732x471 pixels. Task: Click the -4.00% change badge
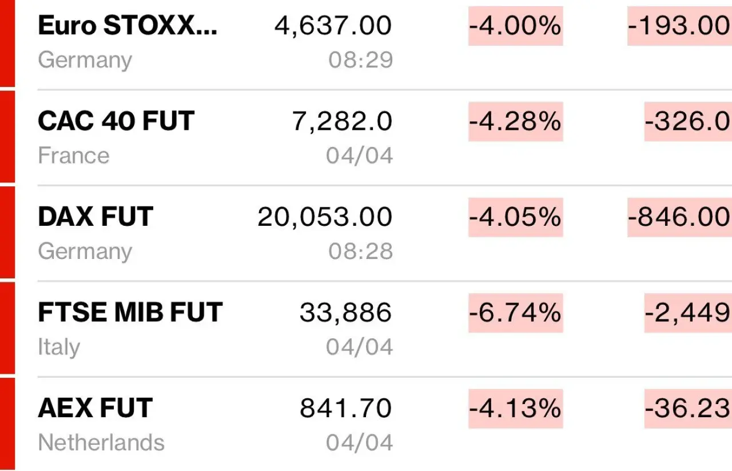coord(515,26)
